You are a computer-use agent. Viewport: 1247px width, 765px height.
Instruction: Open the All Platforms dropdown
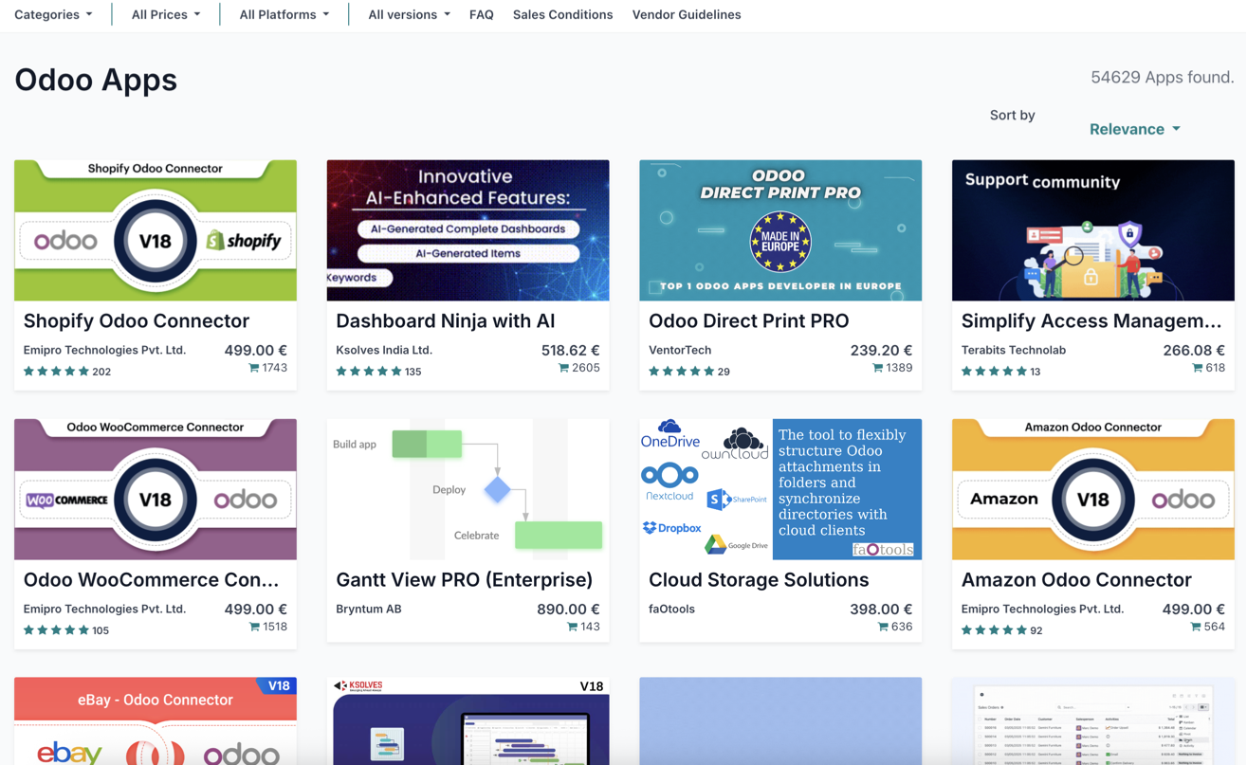pos(284,14)
